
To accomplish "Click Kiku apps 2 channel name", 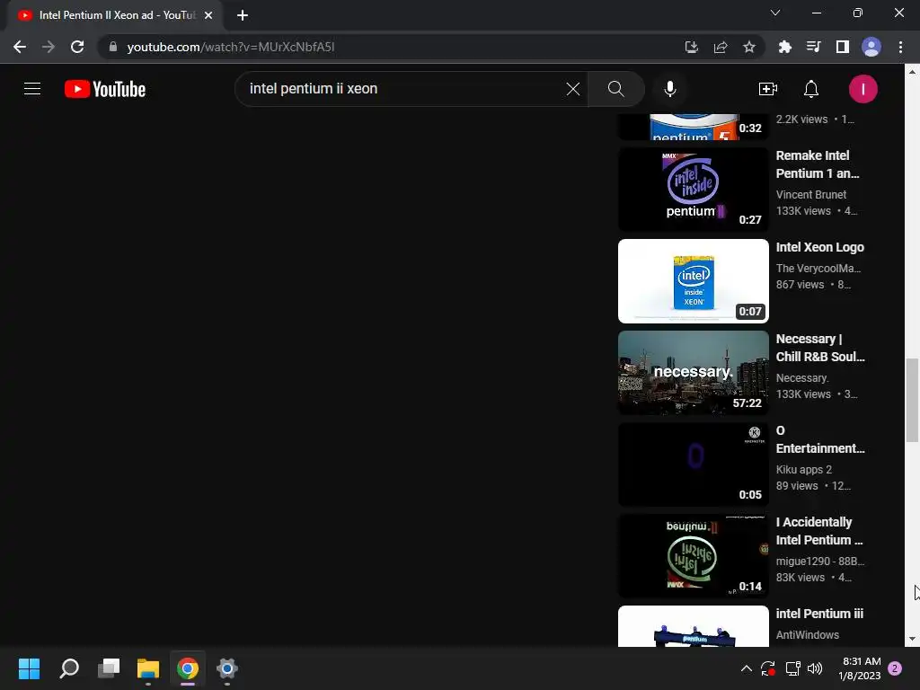I will coord(804,469).
